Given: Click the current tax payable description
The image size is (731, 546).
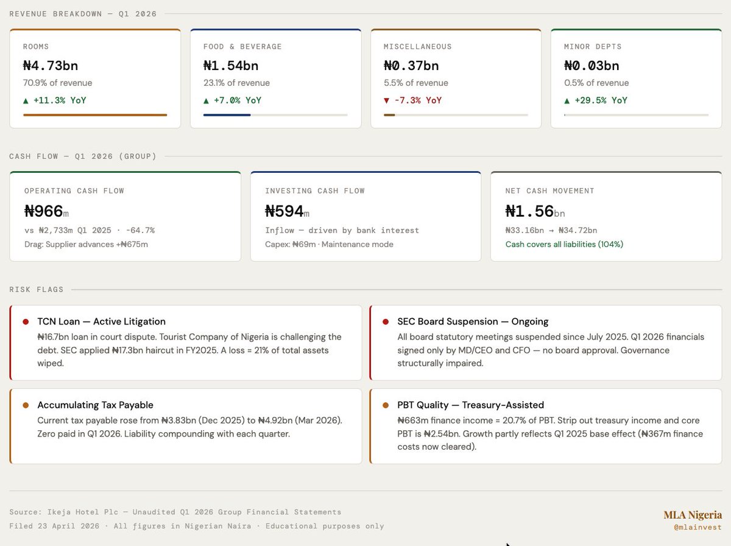Looking at the screenshot, I should tap(189, 427).
